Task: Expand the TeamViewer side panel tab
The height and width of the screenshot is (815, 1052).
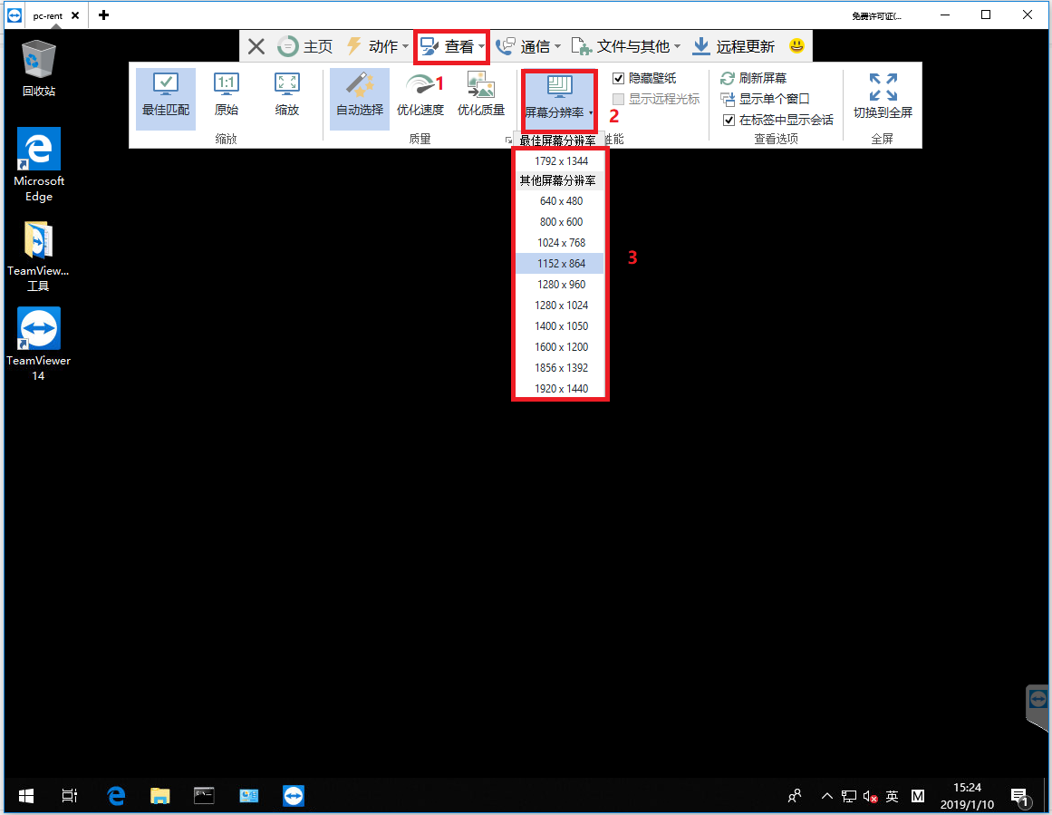Action: click(x=1038, y=708)
